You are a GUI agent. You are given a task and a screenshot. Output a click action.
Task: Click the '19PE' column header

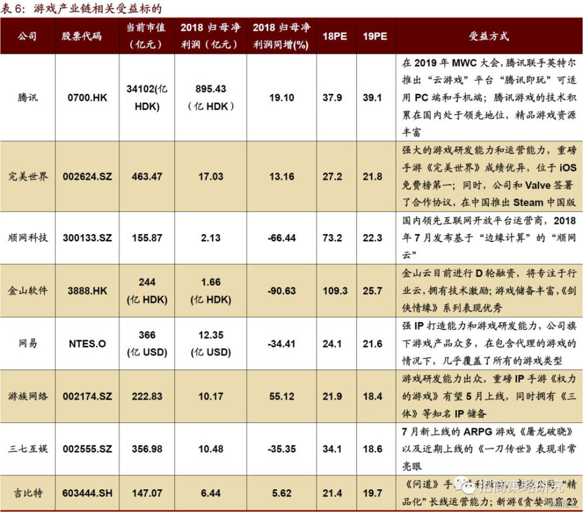(x=375, y=37)
